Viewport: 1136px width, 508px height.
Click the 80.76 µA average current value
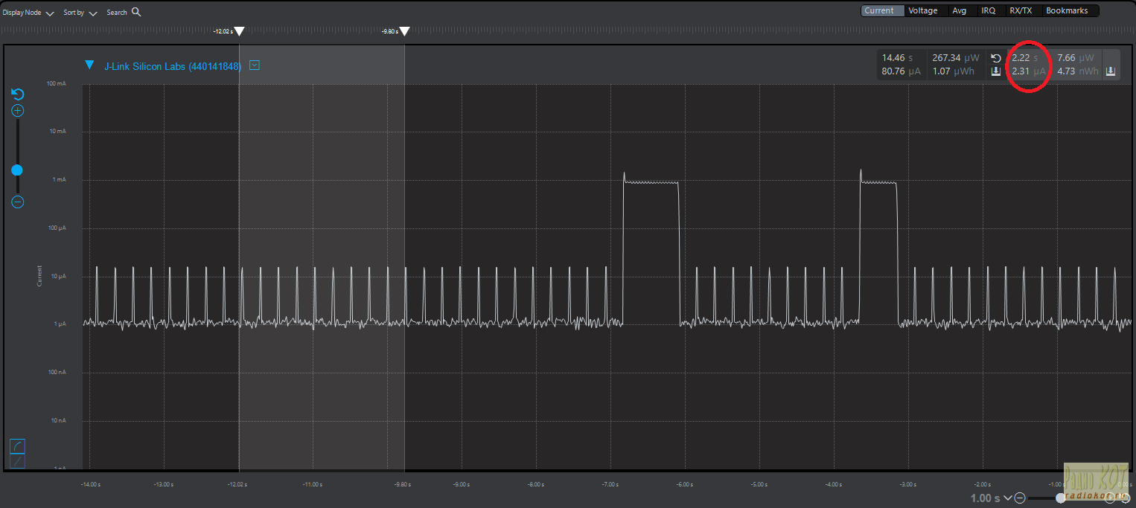[x=902, y=72]
